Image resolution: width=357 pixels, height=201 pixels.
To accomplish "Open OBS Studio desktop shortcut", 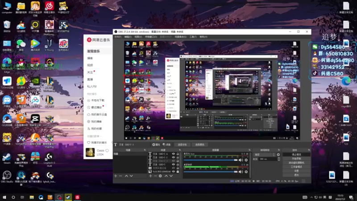I will point(7,177).
